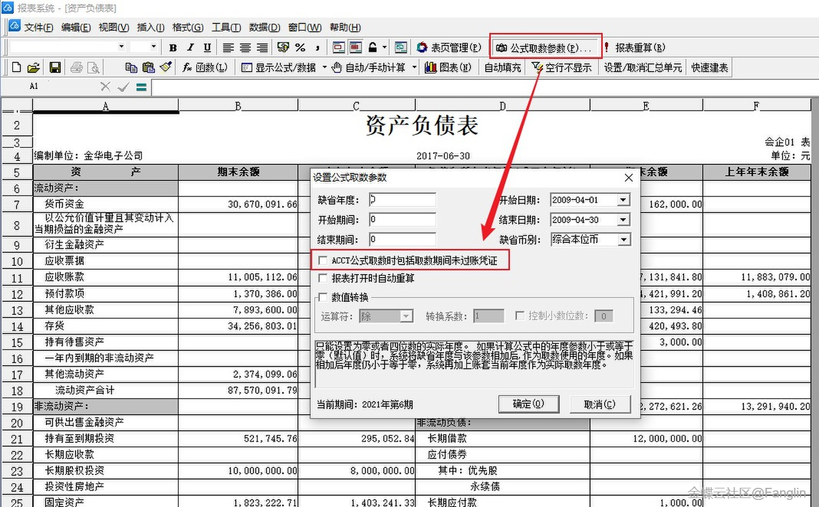Open 函数(L) function wizard
Viewport: 819px width, 507px height.
tap(205, 68)
